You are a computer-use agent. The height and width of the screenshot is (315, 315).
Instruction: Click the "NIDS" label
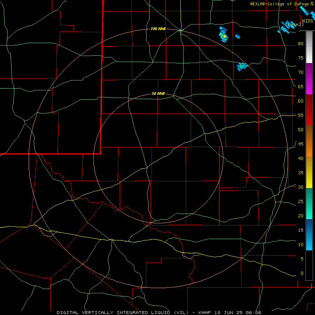pos(308,21)
